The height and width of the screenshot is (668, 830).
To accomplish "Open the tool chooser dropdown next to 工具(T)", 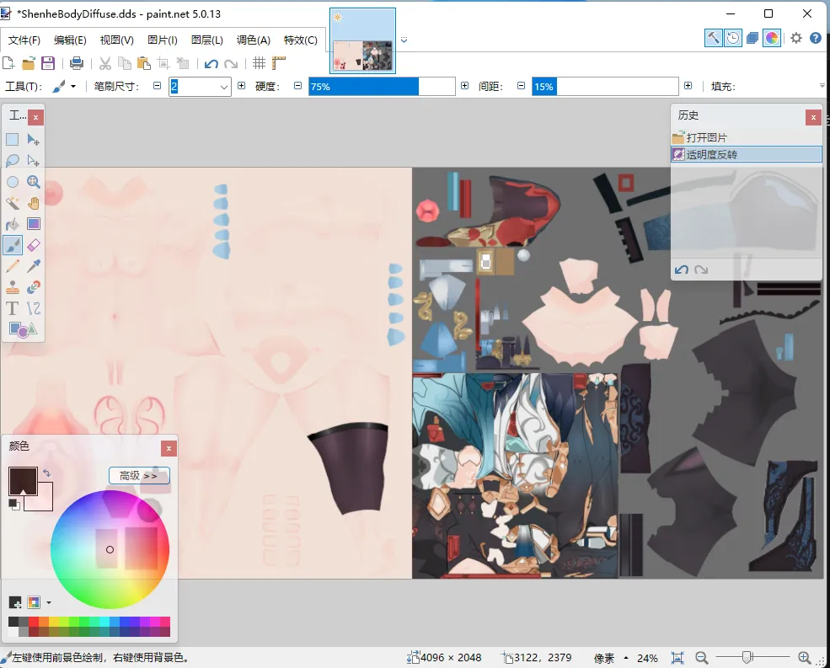I will (73, 86).
